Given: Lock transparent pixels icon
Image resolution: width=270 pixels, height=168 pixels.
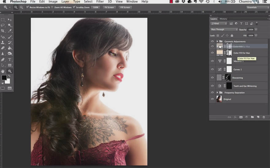Looking at the screenshot, I should pyautogui.click(x=218, y=35).
